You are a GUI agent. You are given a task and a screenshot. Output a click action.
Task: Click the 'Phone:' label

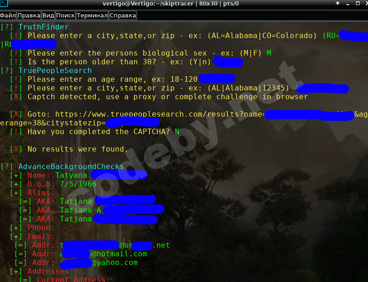(x=41, y=228)
